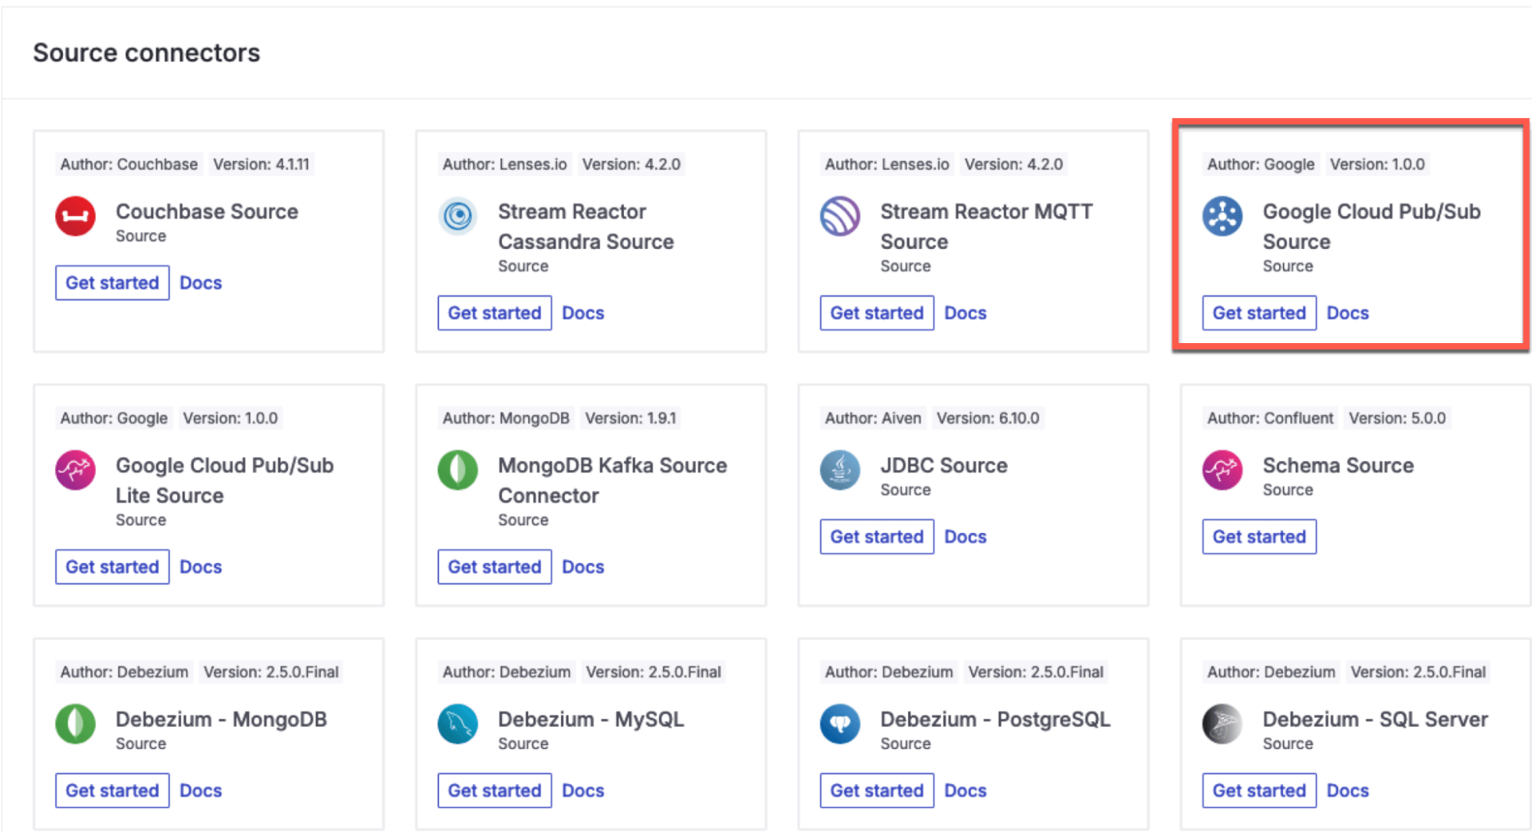Click the 'Stream Reactor Cassandra Source' title
This screenshot has height=834, width=1532.
point(586,227)
